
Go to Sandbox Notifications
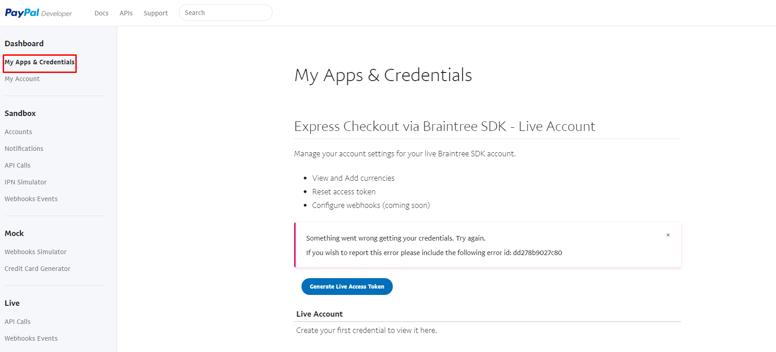24,149
